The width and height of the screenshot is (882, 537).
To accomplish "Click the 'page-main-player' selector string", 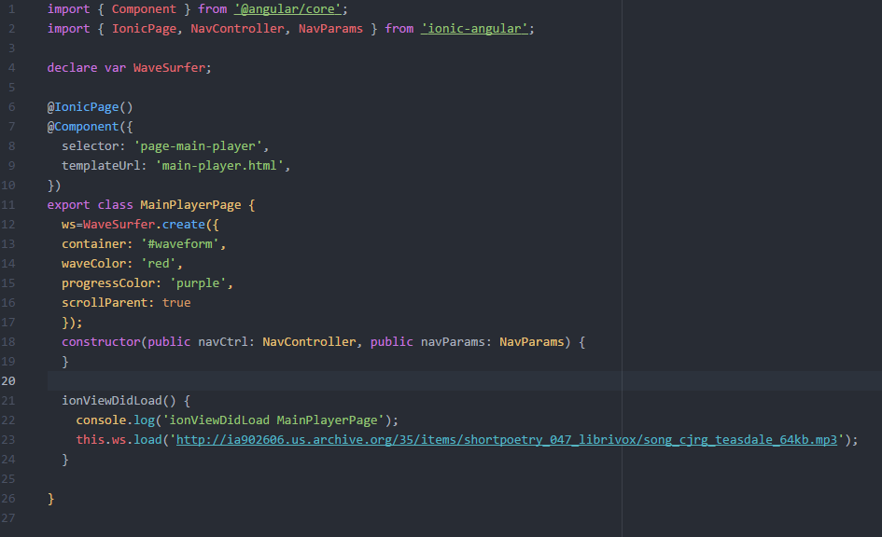I will (198, 146).
